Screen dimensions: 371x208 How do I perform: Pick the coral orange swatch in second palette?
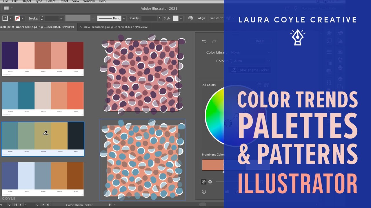(75, 95)
